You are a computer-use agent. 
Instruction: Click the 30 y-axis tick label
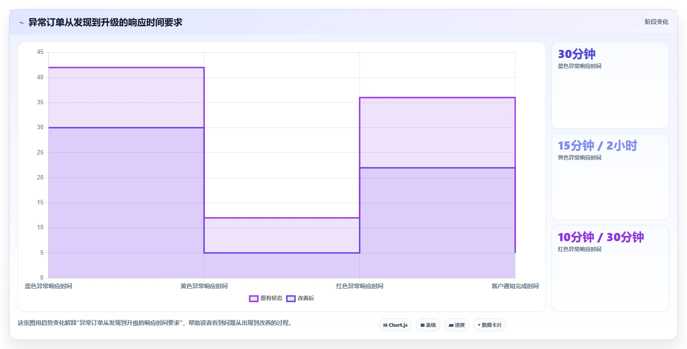[40, 127]
